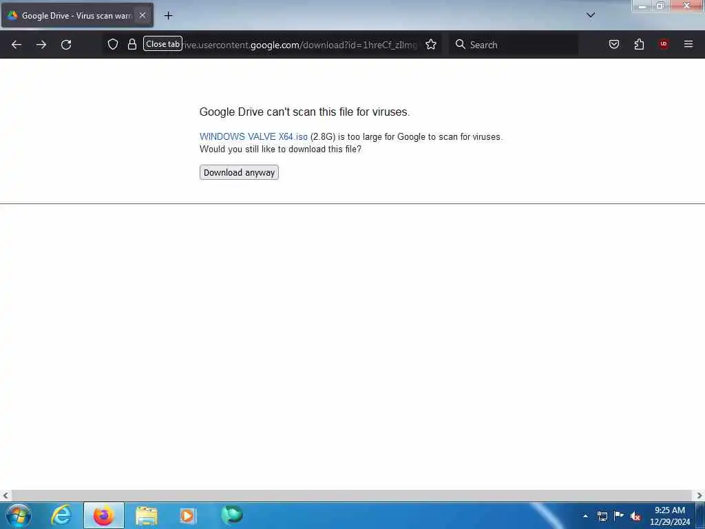Open tracking protection shield icon
Image resolution: width=705 pixels, height=529 pixels.
pos(113,44)
